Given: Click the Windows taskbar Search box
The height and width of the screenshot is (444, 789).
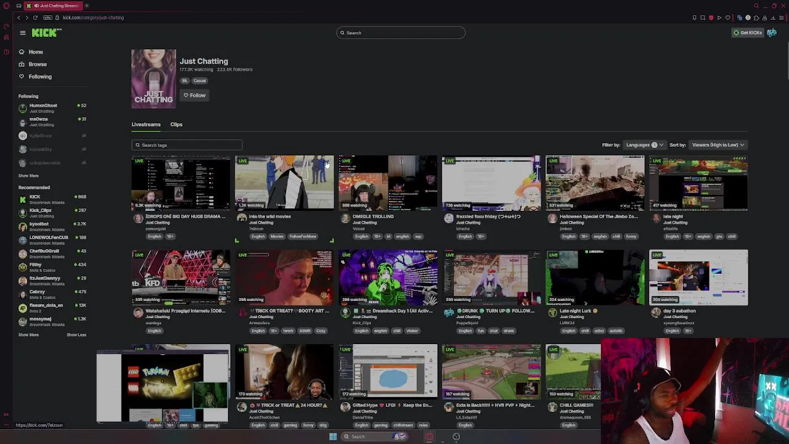Looking at the screenshot, I should click(x=375, y=437).
